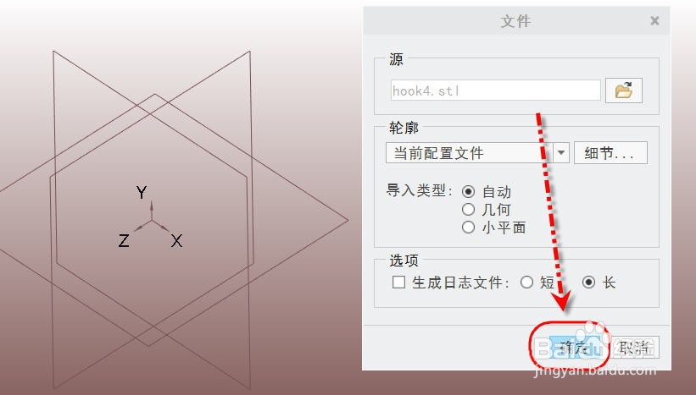Image resolution: width=696 pixels, height=395 pixels.
Task: Select the X axis label of the coordinate system
Action: 176,241
